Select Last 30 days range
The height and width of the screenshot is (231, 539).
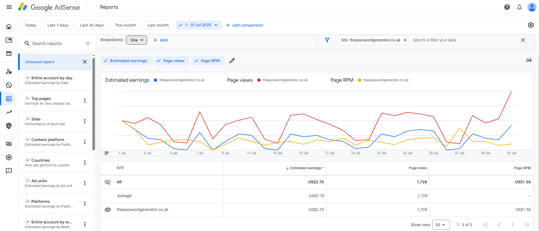click(92, 25)
